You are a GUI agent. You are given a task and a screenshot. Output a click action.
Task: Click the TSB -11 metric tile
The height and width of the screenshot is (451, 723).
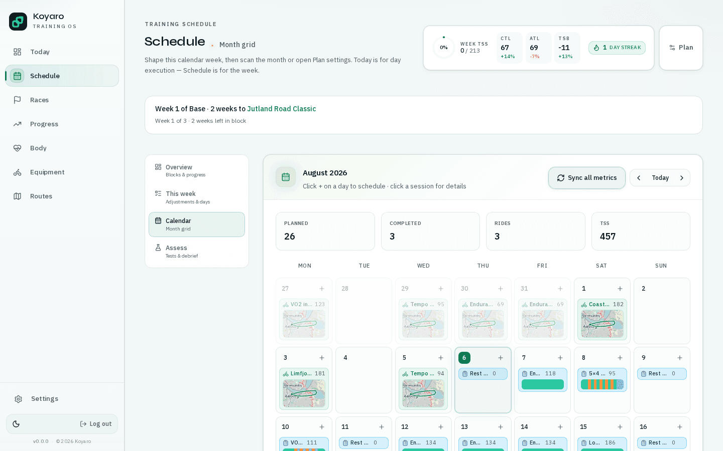click(x=567, y=48)
